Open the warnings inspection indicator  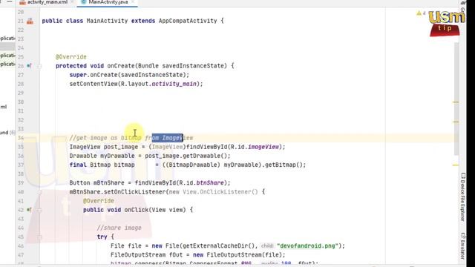421,13
